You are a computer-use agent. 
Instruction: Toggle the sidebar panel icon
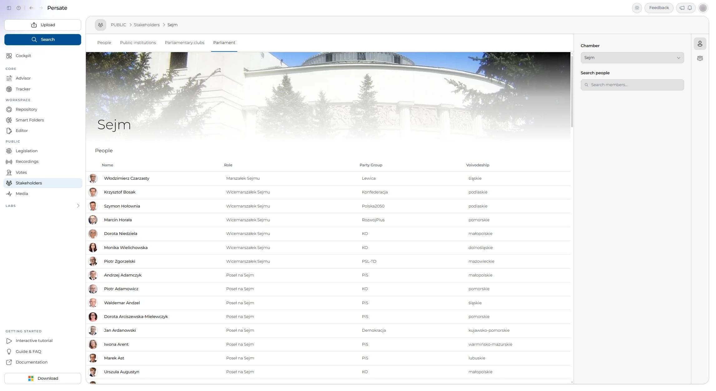(x=9, y=8)
